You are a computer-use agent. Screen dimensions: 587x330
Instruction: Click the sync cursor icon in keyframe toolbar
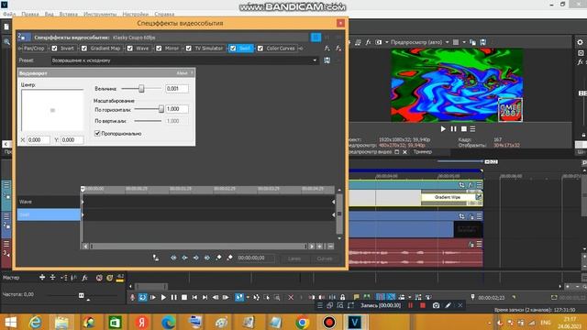point(156,258)
